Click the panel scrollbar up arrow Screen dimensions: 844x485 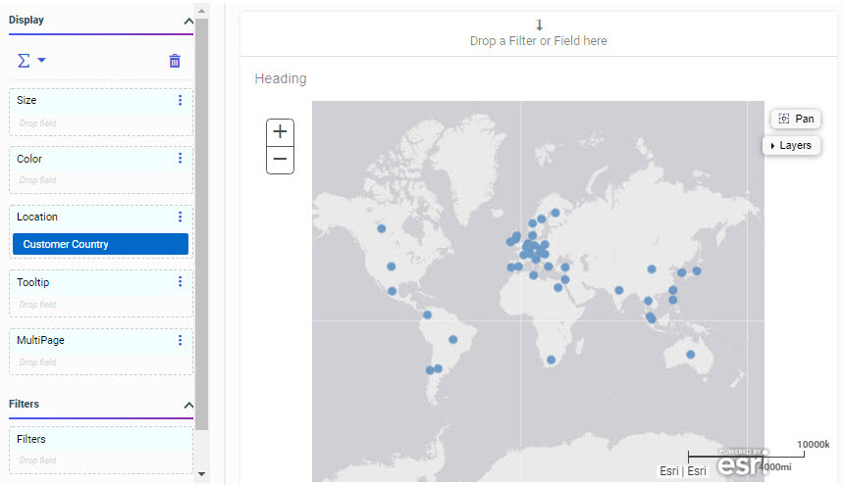tap(201, 11)
